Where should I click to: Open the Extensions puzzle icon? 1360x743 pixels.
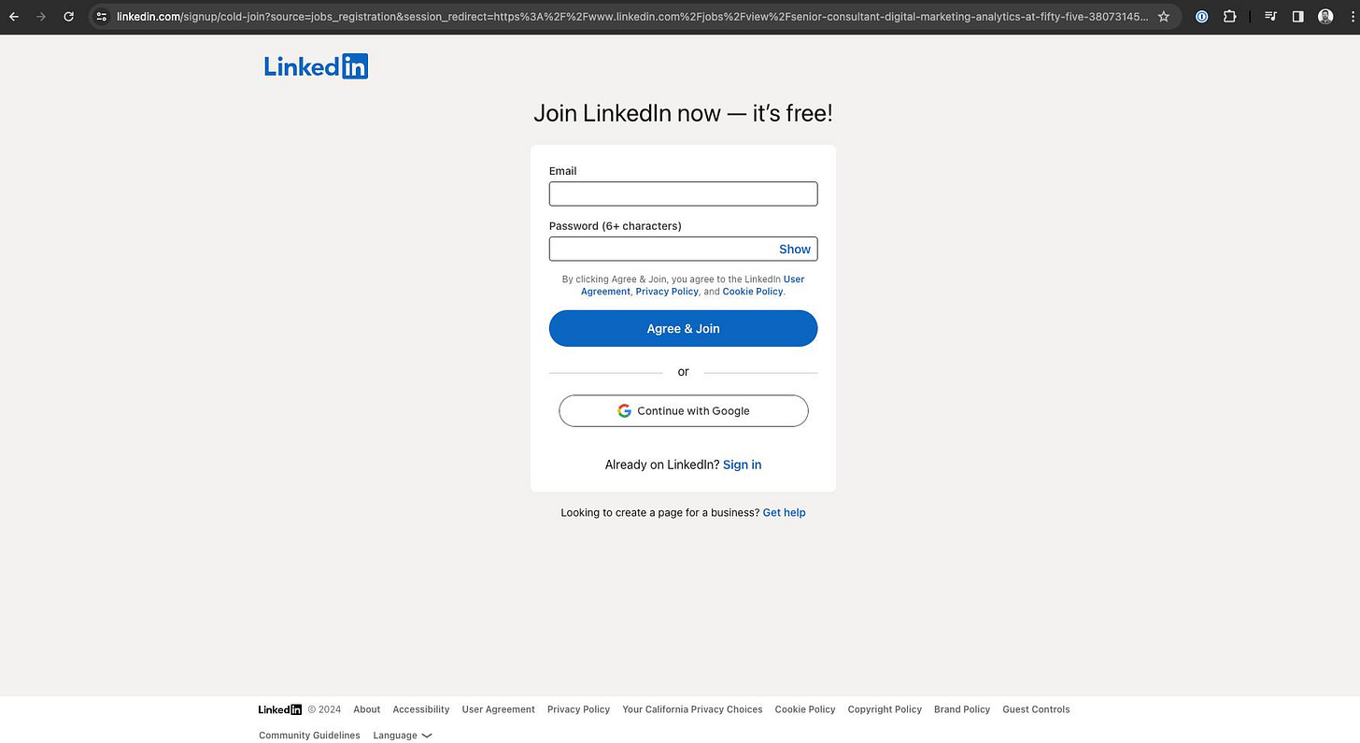(x=1230, y=17)
